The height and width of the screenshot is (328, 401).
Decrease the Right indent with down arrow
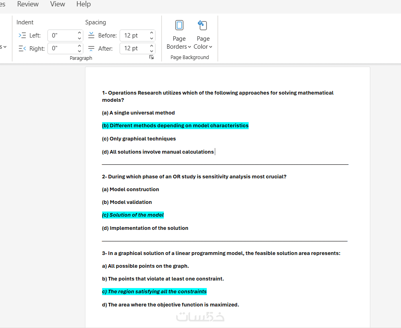tap(80, 51)
